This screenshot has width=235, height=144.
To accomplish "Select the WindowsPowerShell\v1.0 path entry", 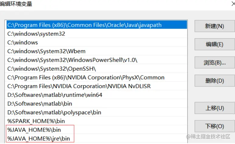I will [x=96, y=60].
